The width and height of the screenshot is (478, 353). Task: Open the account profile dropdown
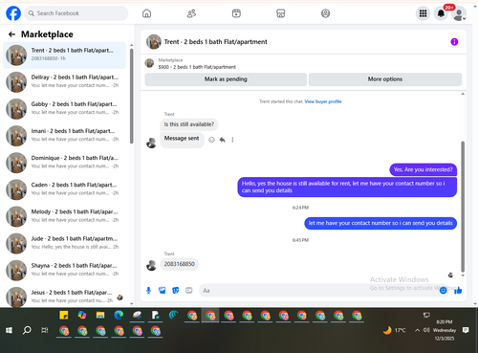tap(459, 14)
